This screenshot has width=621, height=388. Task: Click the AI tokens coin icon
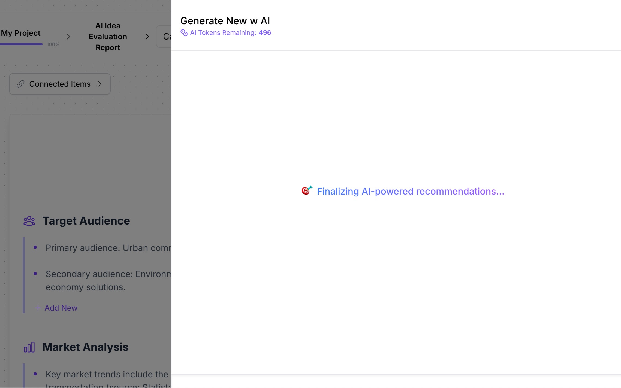coord(184,33)
